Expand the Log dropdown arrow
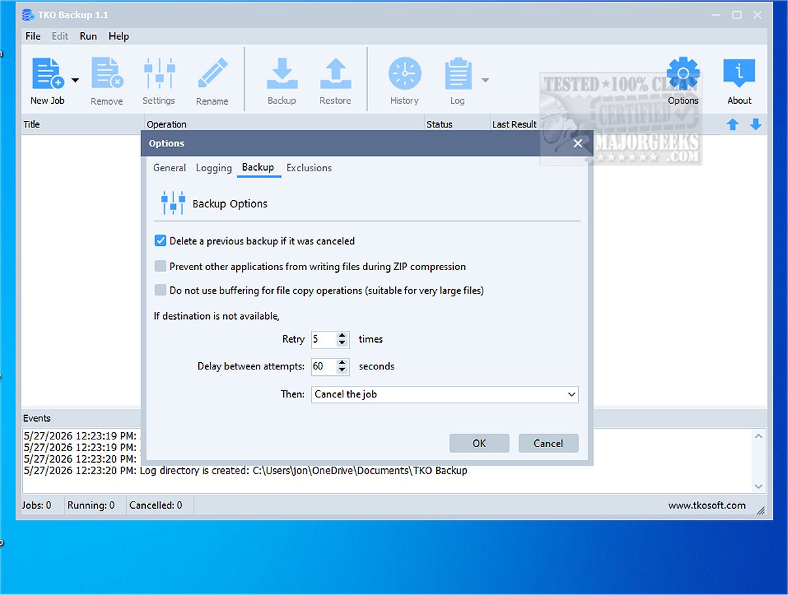This screenshot has width=788, height=595. [485, 80]
